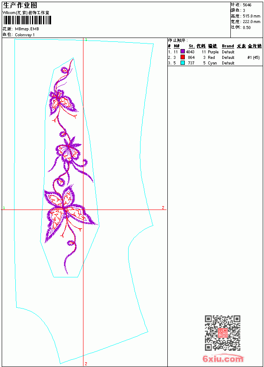
Task: Click the file name MBmzp.EMB text
Action: 27,29
